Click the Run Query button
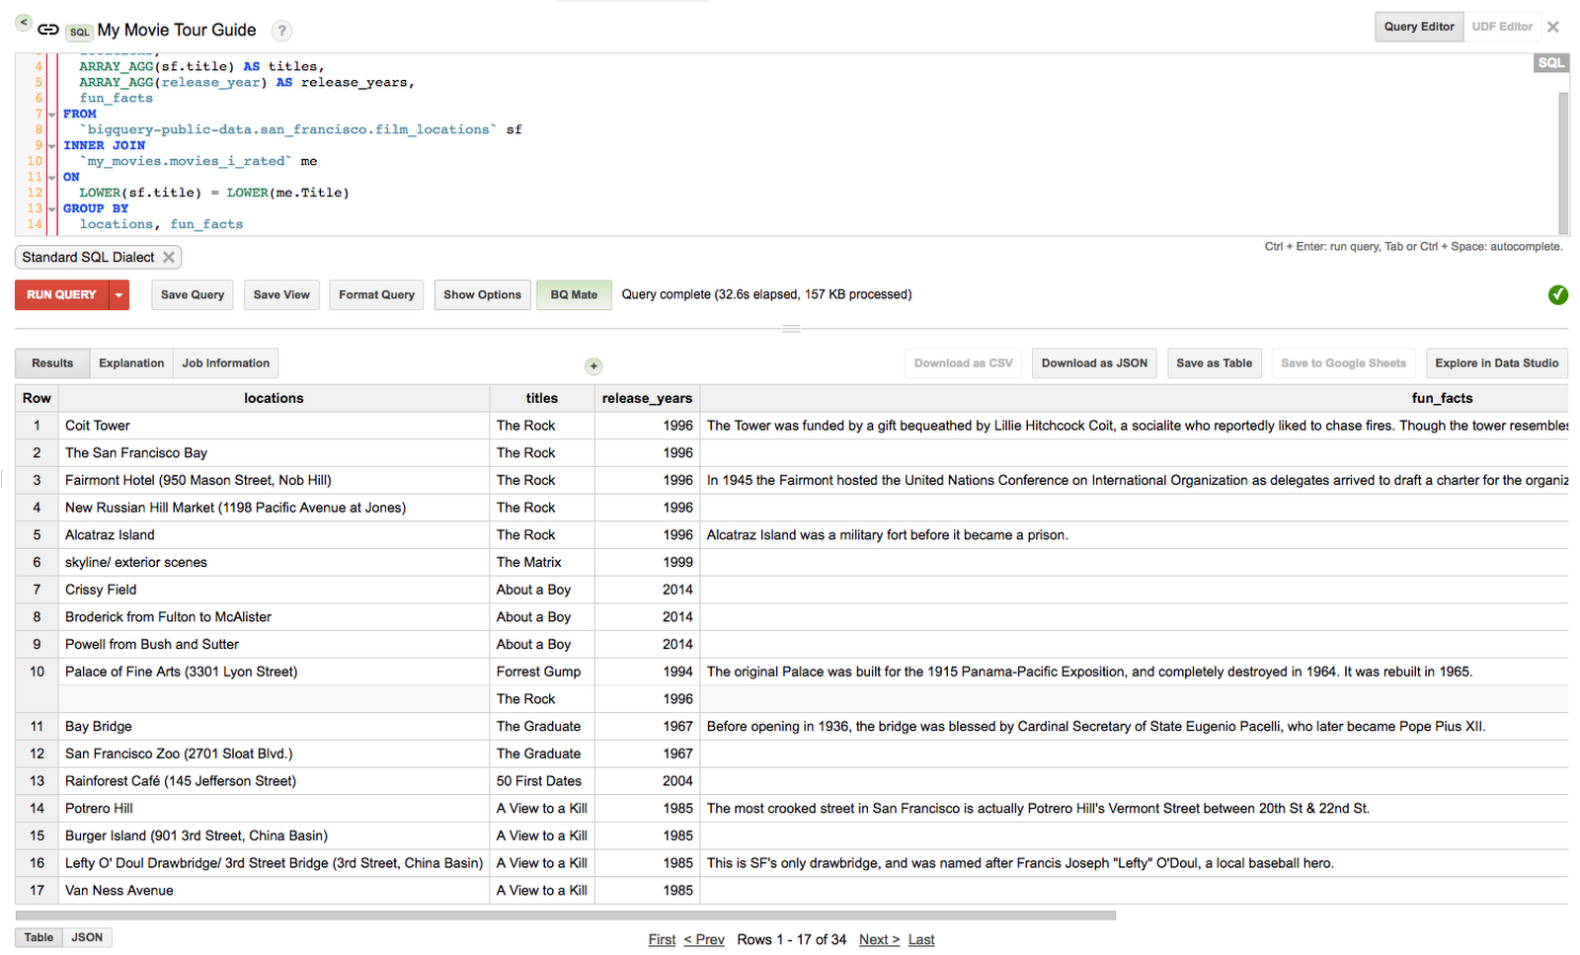Screen dimensions: 1580x955 (x=61, y=294)
